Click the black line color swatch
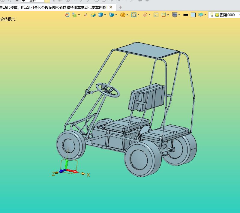Screen dimensions: 240x213 coord(186,15)
